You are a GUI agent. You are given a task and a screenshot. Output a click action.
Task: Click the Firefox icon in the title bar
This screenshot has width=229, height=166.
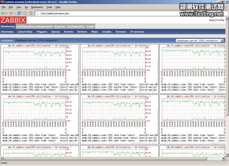[2, 2]
